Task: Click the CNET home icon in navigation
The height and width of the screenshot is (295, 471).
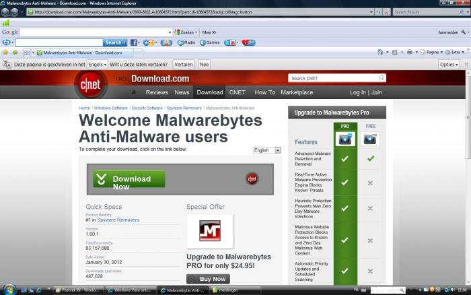Action: pos(134,92)
